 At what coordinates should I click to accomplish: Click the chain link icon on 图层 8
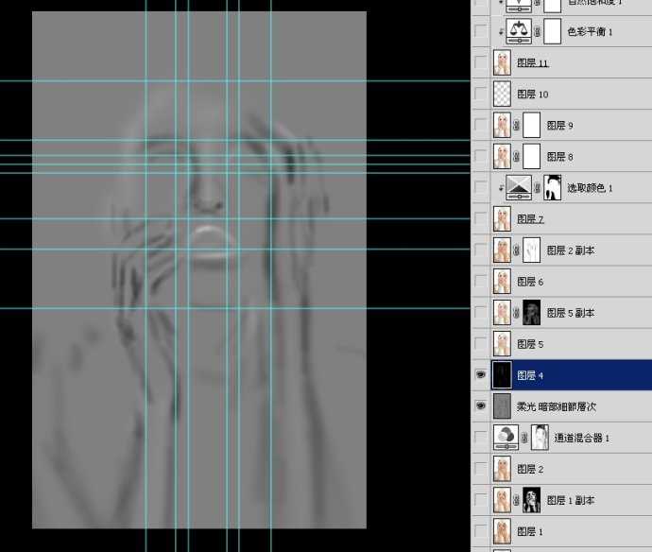click(516, 157)
